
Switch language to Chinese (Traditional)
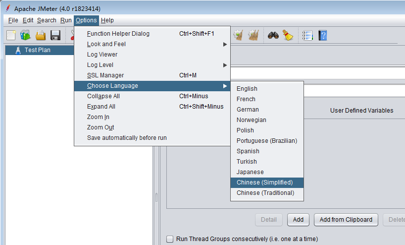(x=267, y=193)
